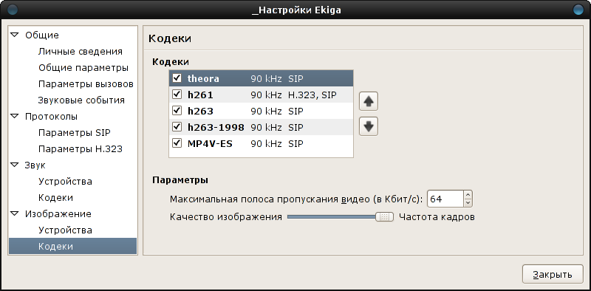Click the right titlebar orb button
Screen dimensions: 591x291
pos(578,10)
